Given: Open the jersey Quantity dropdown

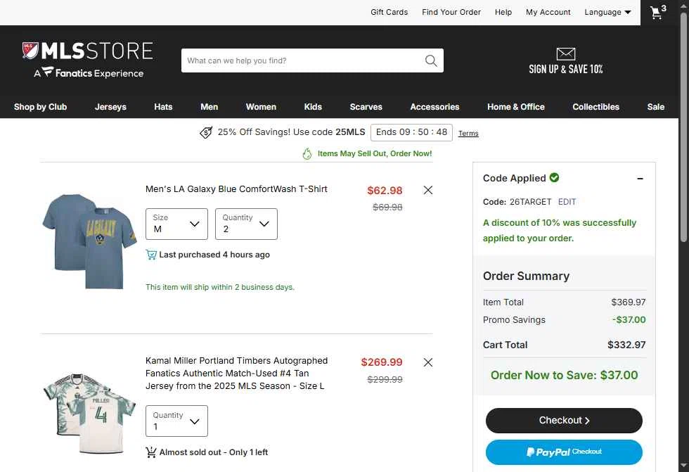Looking at the screenshot, I should 176,421.
